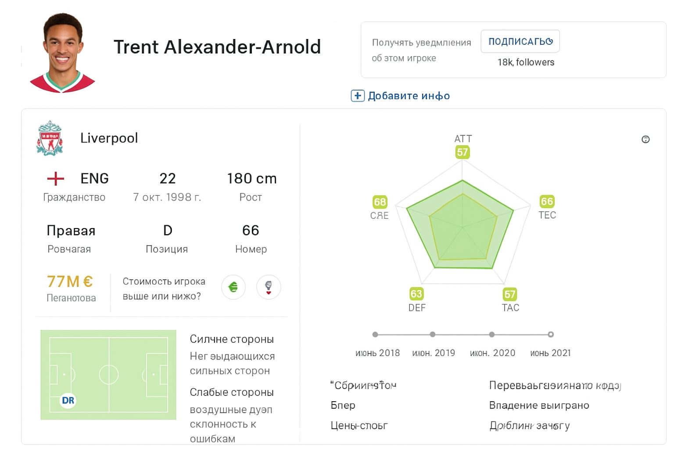Open the Liverpool team name link
Image resolution: width=674 pixels, height=449 pixels.
coord(109,138)
